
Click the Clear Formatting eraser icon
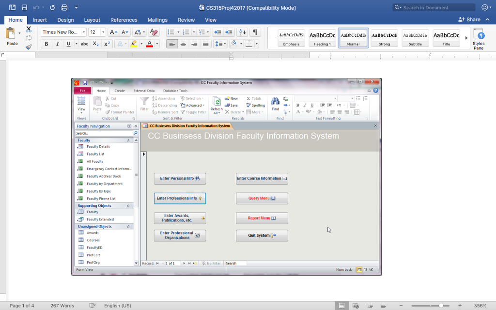[x=154, y=32]
